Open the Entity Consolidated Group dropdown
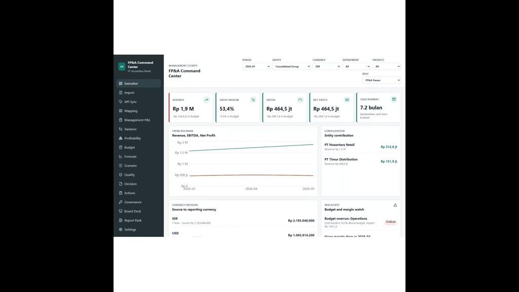 click(x=291, y=66)
